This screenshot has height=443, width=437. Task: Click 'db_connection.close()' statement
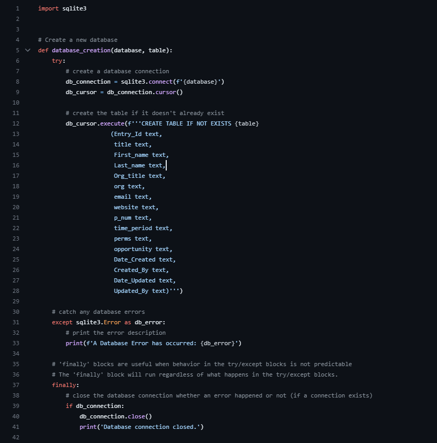click(116, 416)
